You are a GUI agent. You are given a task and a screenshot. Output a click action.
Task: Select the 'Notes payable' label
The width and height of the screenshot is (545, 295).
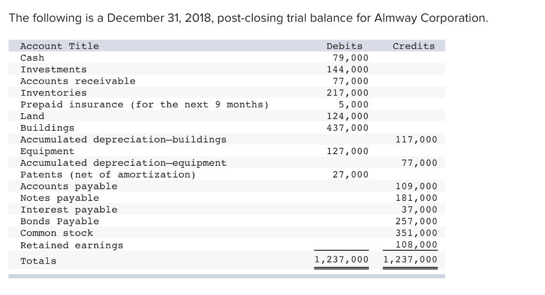(60, 198)
